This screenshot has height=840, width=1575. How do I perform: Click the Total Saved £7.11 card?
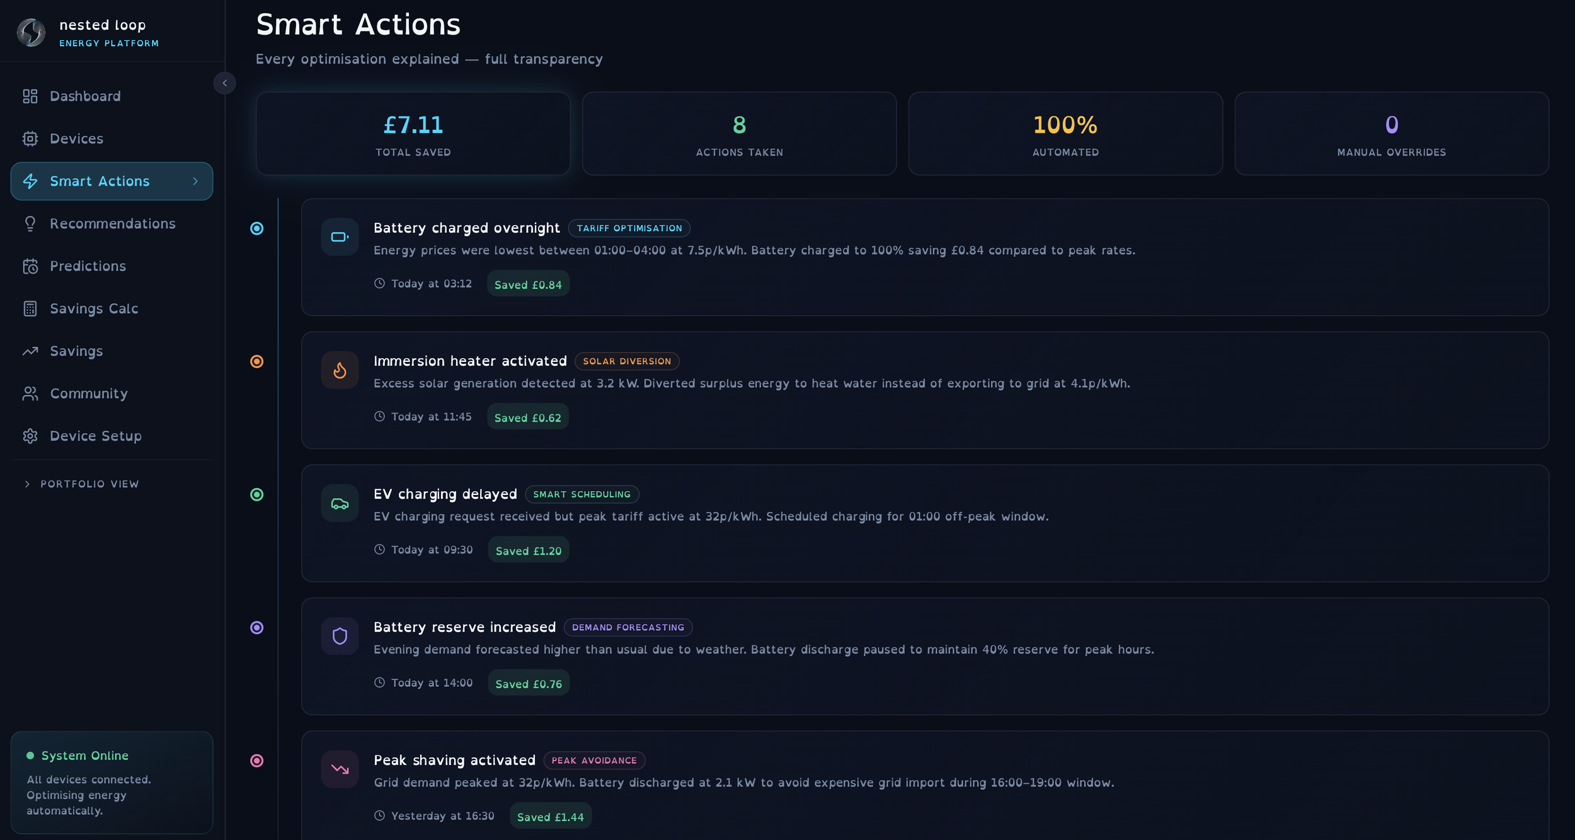pos(413,133)
